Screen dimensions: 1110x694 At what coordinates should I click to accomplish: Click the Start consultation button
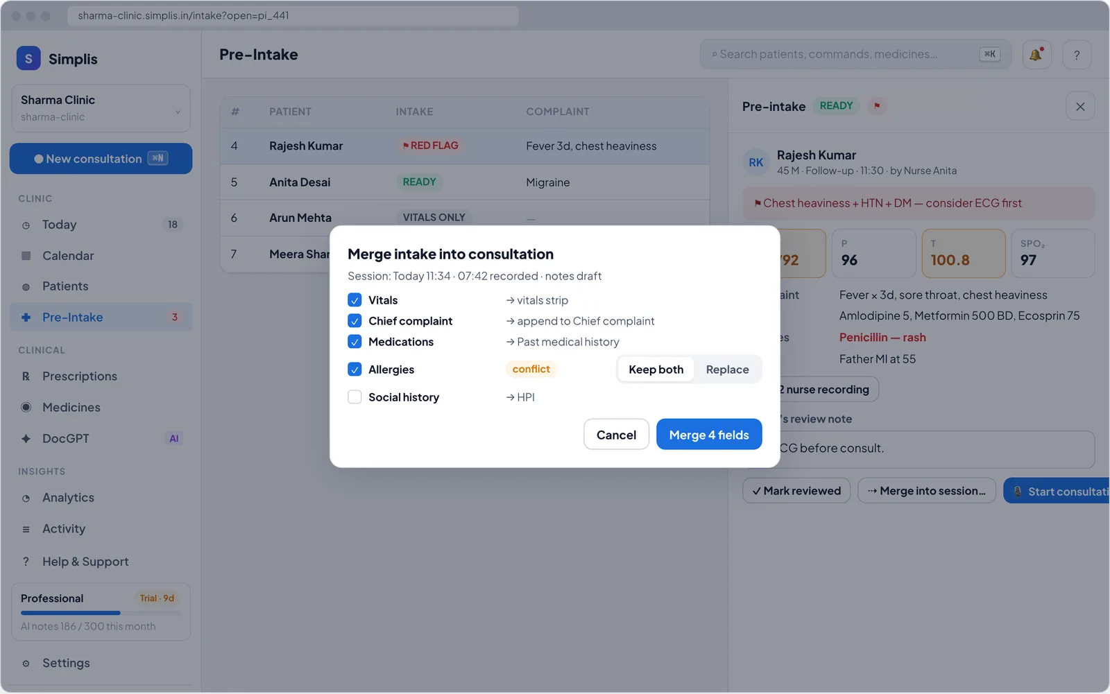point(1057,491)
